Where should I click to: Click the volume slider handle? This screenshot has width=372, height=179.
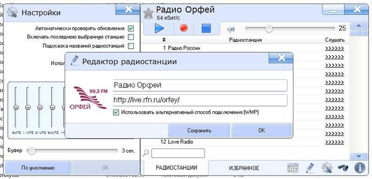269,29
